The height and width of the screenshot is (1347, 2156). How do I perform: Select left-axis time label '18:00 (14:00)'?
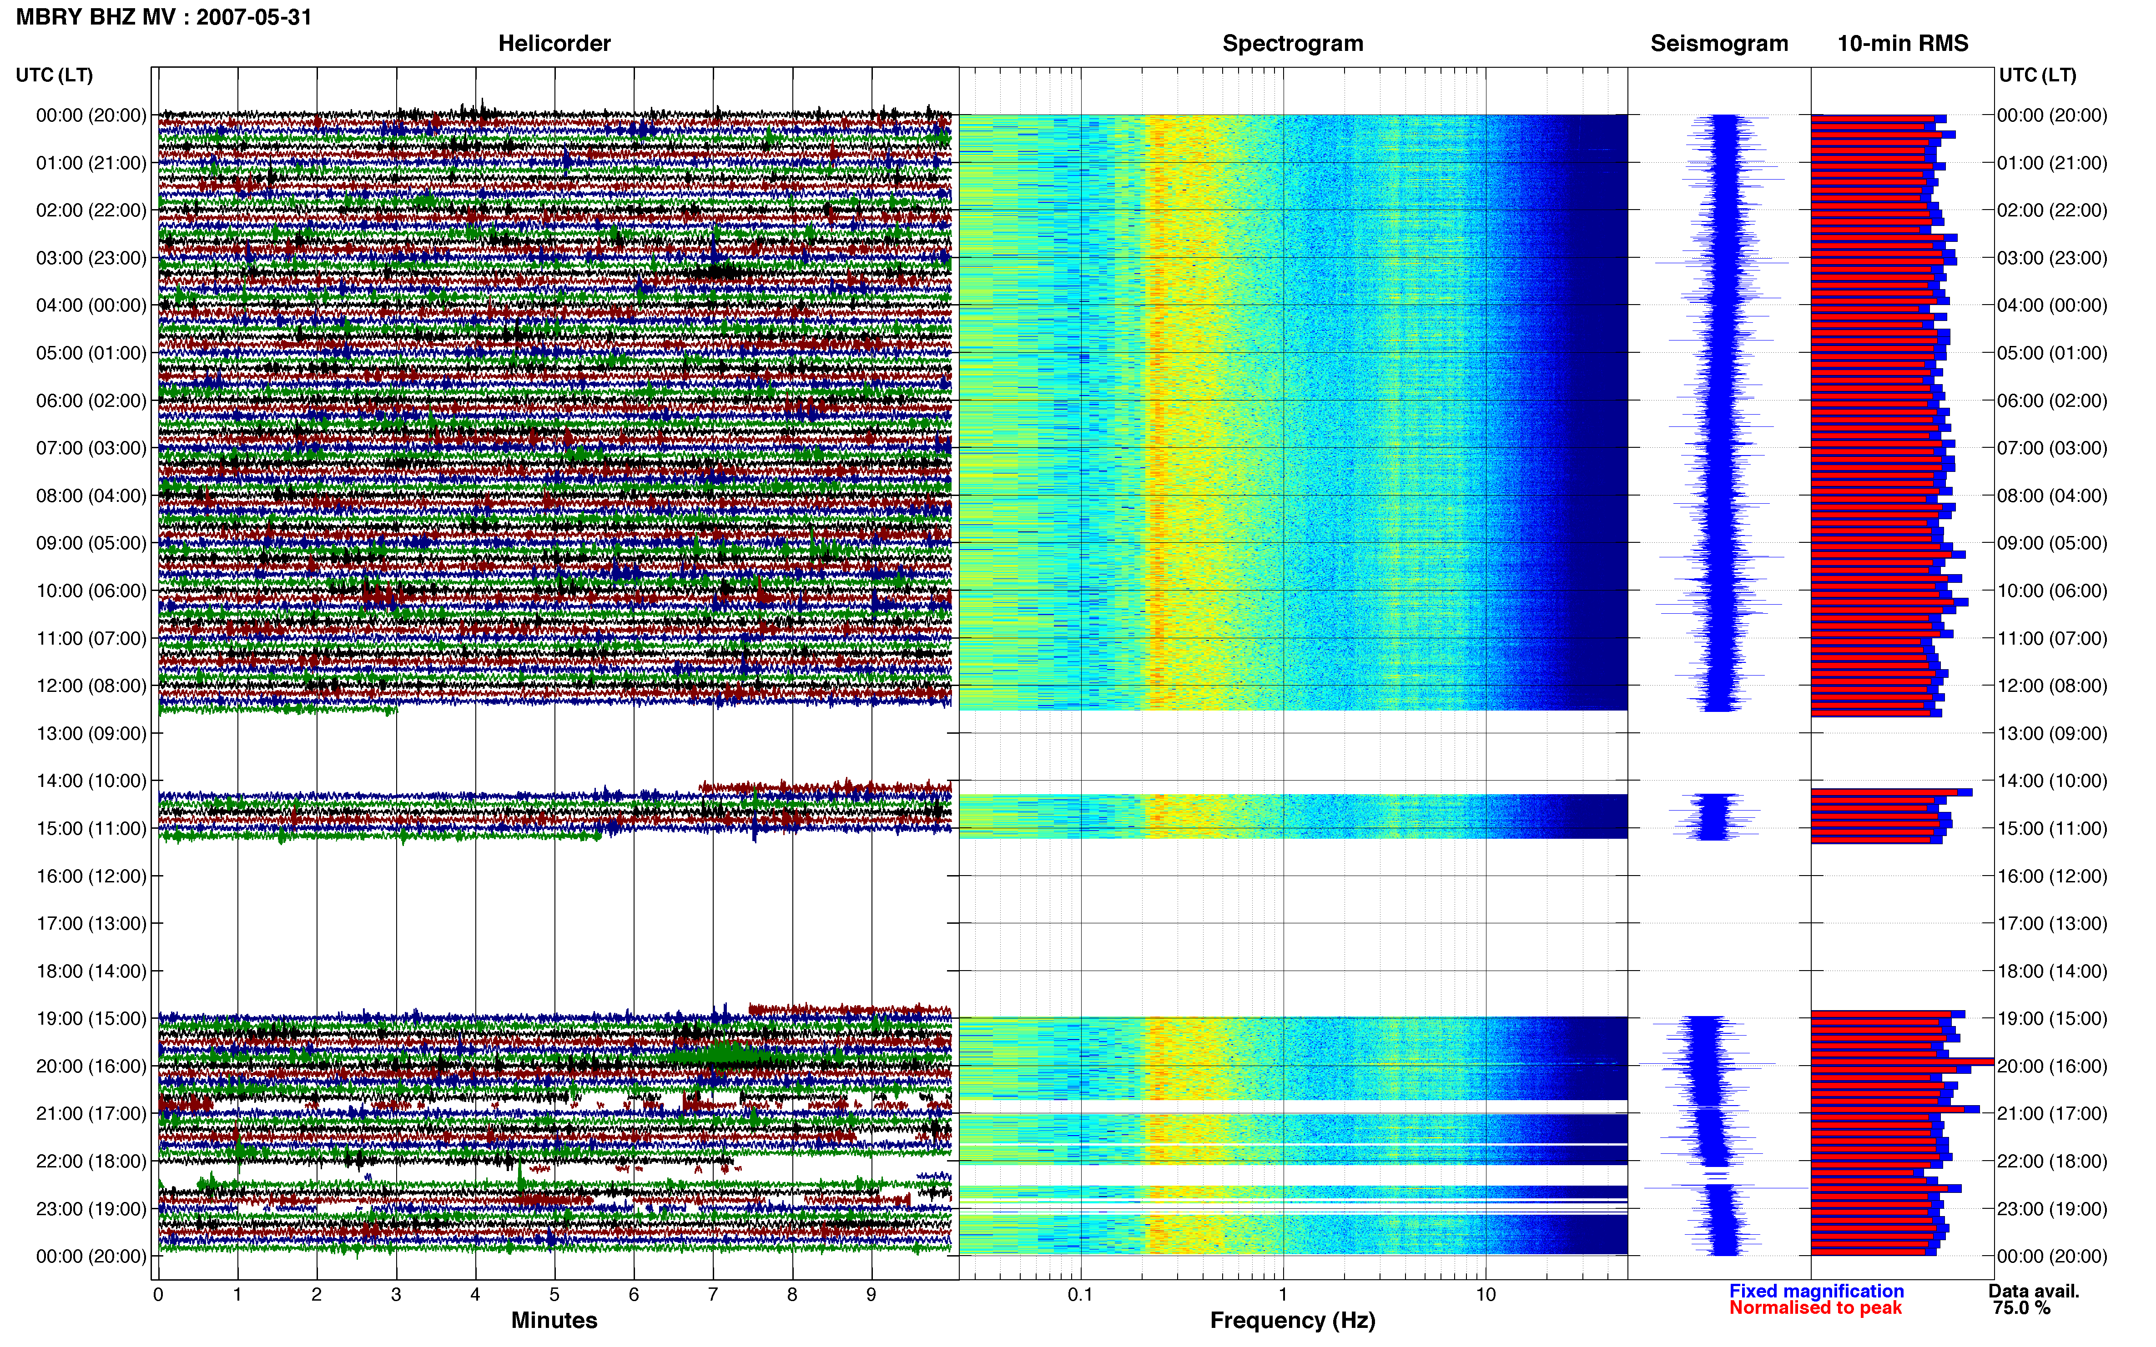pos(91,971)
